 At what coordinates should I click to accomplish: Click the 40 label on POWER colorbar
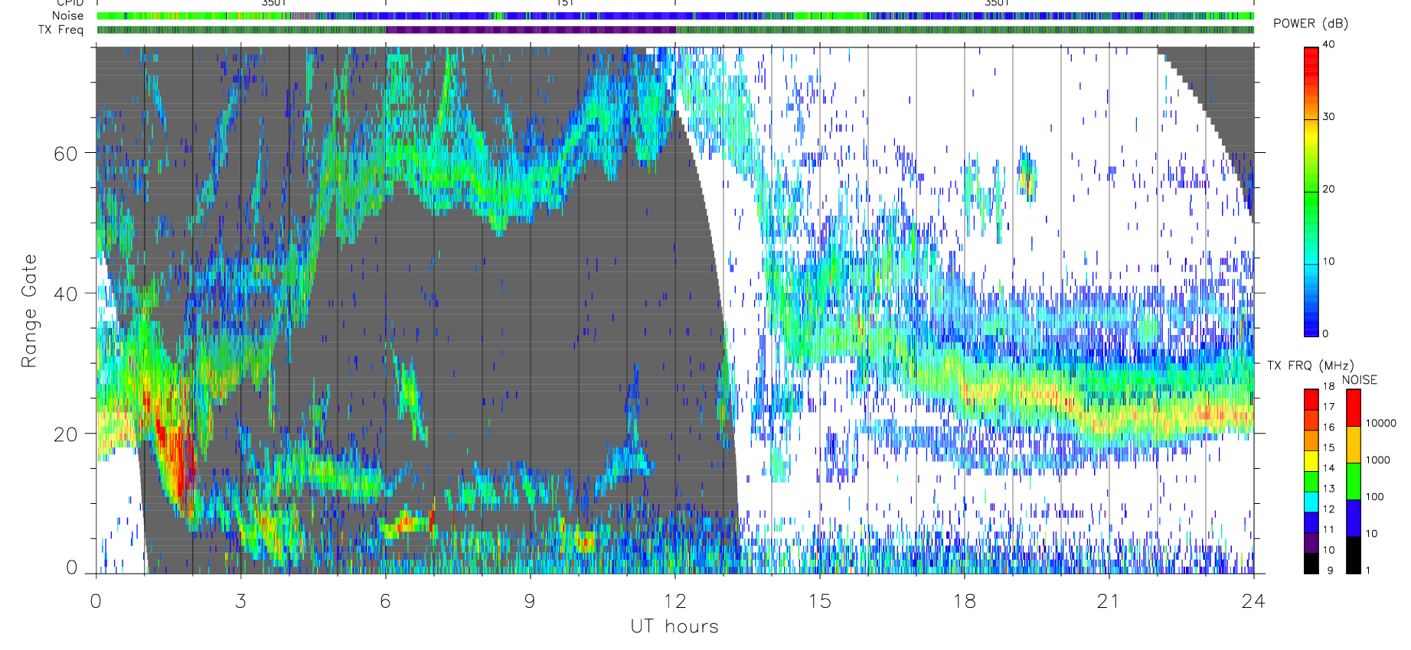pyautogui.click(x=1328, y=44)
